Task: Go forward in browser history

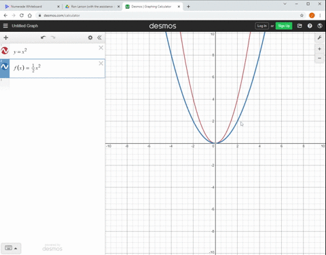Action: pyautogui.click(x=14, y=16)
